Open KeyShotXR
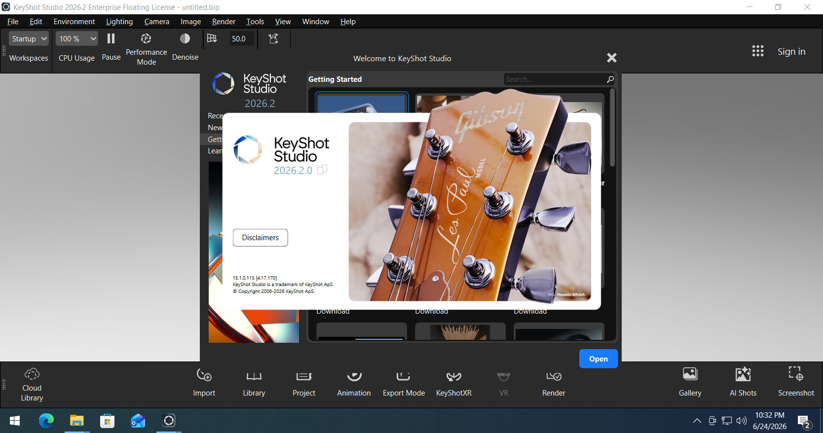 click(454, 383)
